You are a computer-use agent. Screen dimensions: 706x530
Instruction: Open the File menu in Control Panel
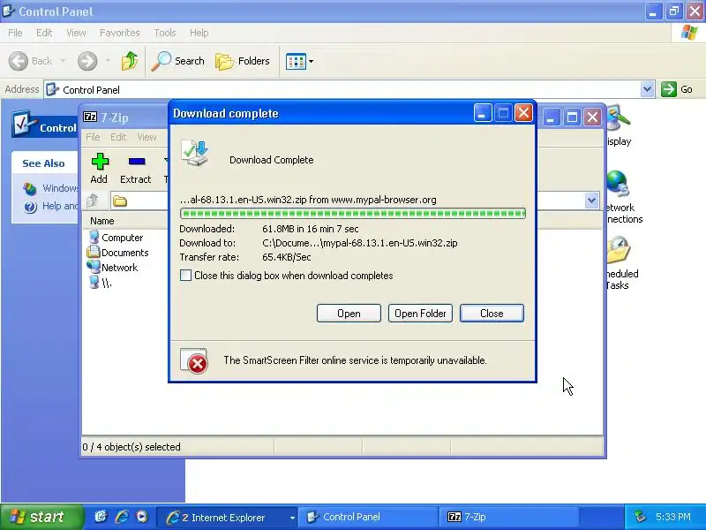click(15, 33)
